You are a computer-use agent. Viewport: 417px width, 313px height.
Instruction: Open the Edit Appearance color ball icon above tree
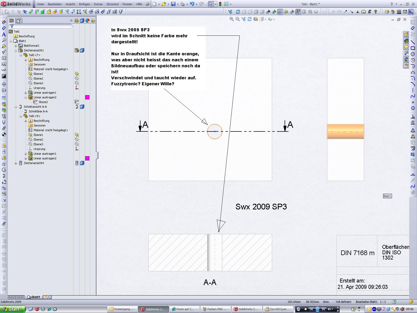[x=88, y=21]
